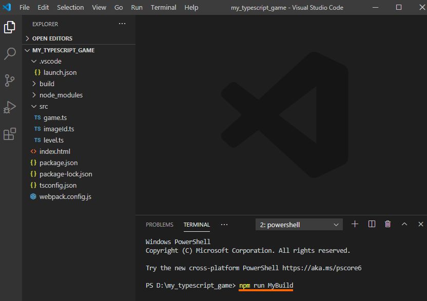Kill terminal using trash icon
The image size is (427, 301).
click(388, 224)
